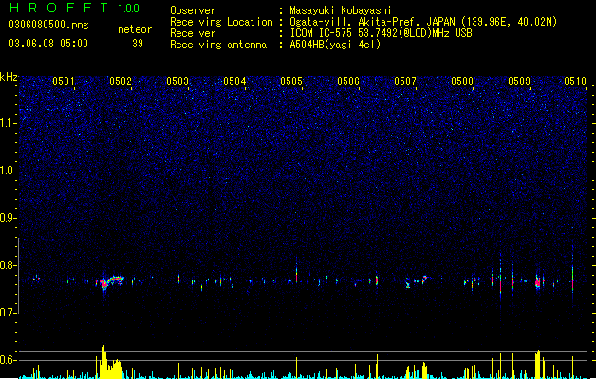Image resolution: width=597 pixels, height=379 pixels.
Task: Click the 1.0 kHz frequency axis label
Action: point(9,171)
